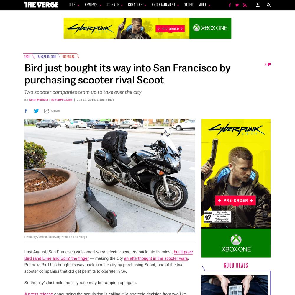295x295 pixels.
Task: Select the Rideables category tab
Action: pos(68,56)
